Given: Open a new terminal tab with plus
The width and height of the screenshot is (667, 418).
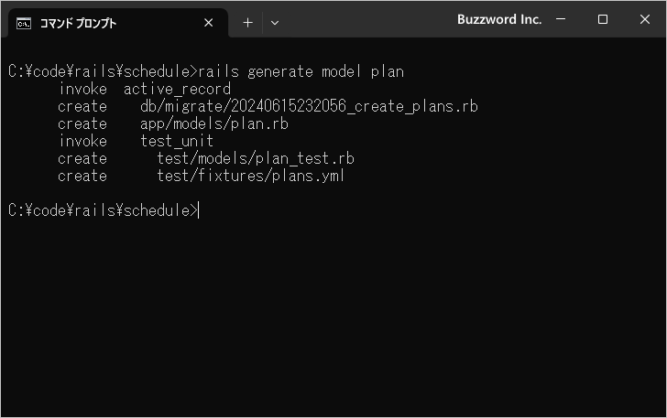Looking at the screenshot, I should (x=247, y=23).
